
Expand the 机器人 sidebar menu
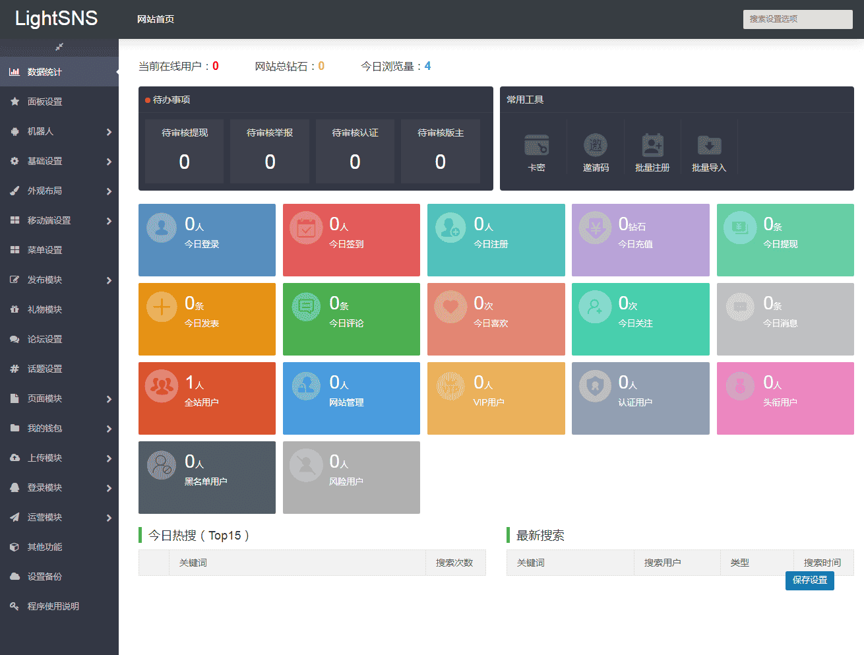point(59,131)
